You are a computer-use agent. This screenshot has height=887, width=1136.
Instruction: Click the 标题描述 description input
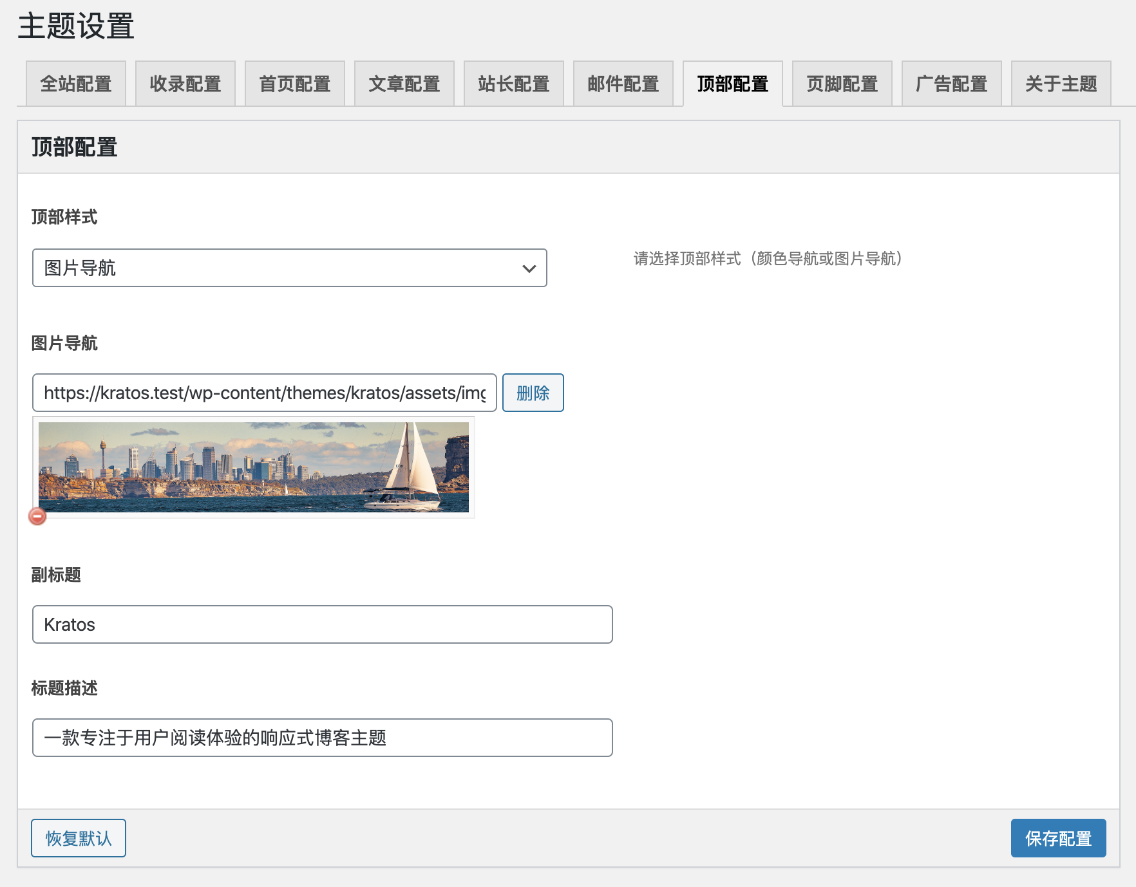tap(322, 738)
